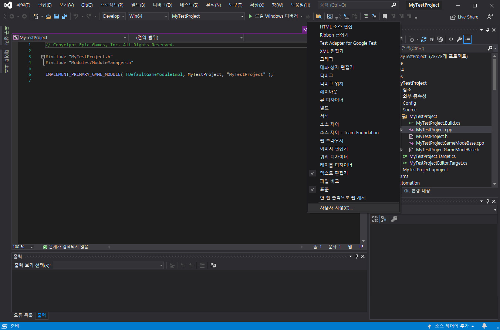Screen dimensions: 500x330
Task: Click the Save All icon
Action: click(65, 16)
